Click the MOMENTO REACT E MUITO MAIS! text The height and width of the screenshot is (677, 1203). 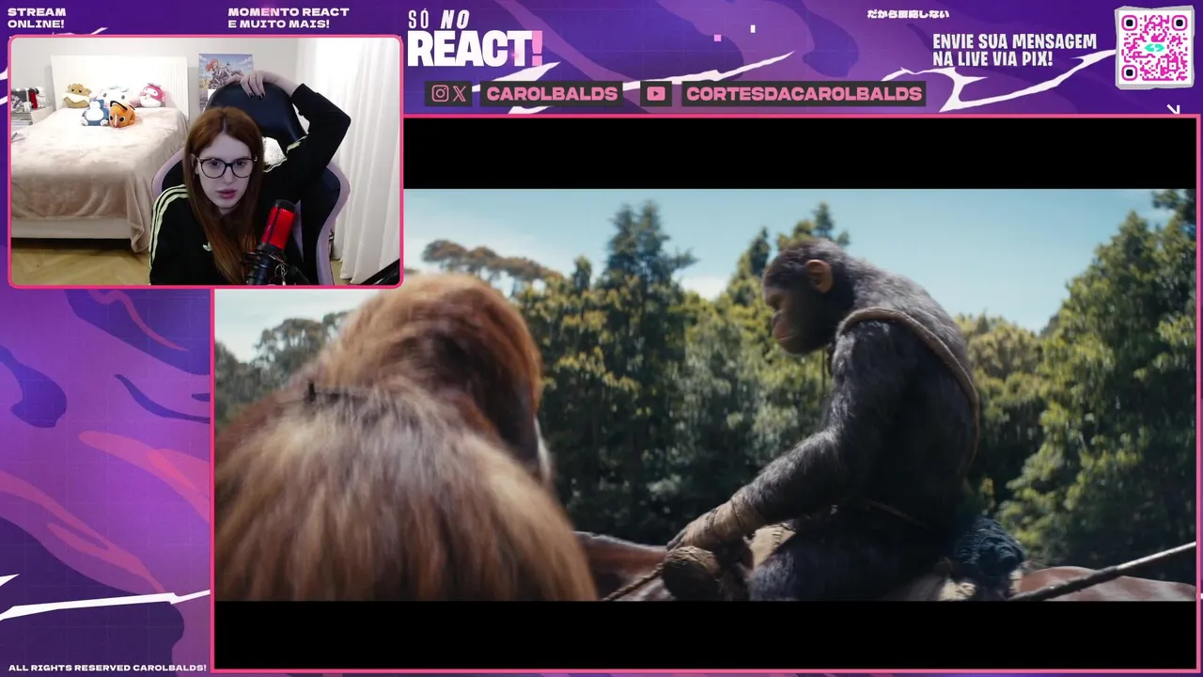[x=289, y=18]
